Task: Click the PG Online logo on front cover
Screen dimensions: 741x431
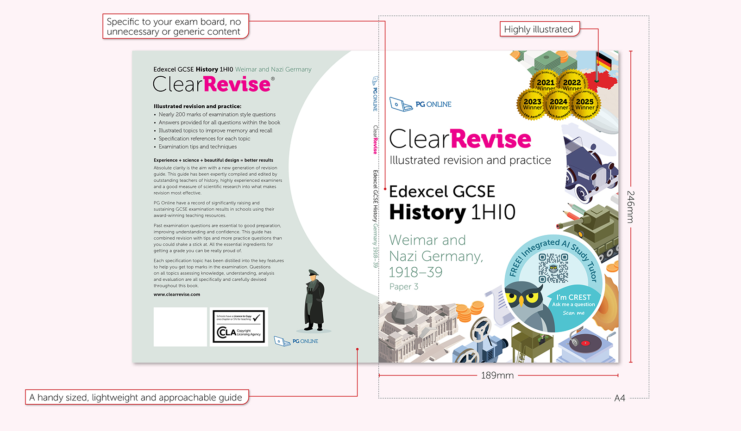Action: point(420,105)
